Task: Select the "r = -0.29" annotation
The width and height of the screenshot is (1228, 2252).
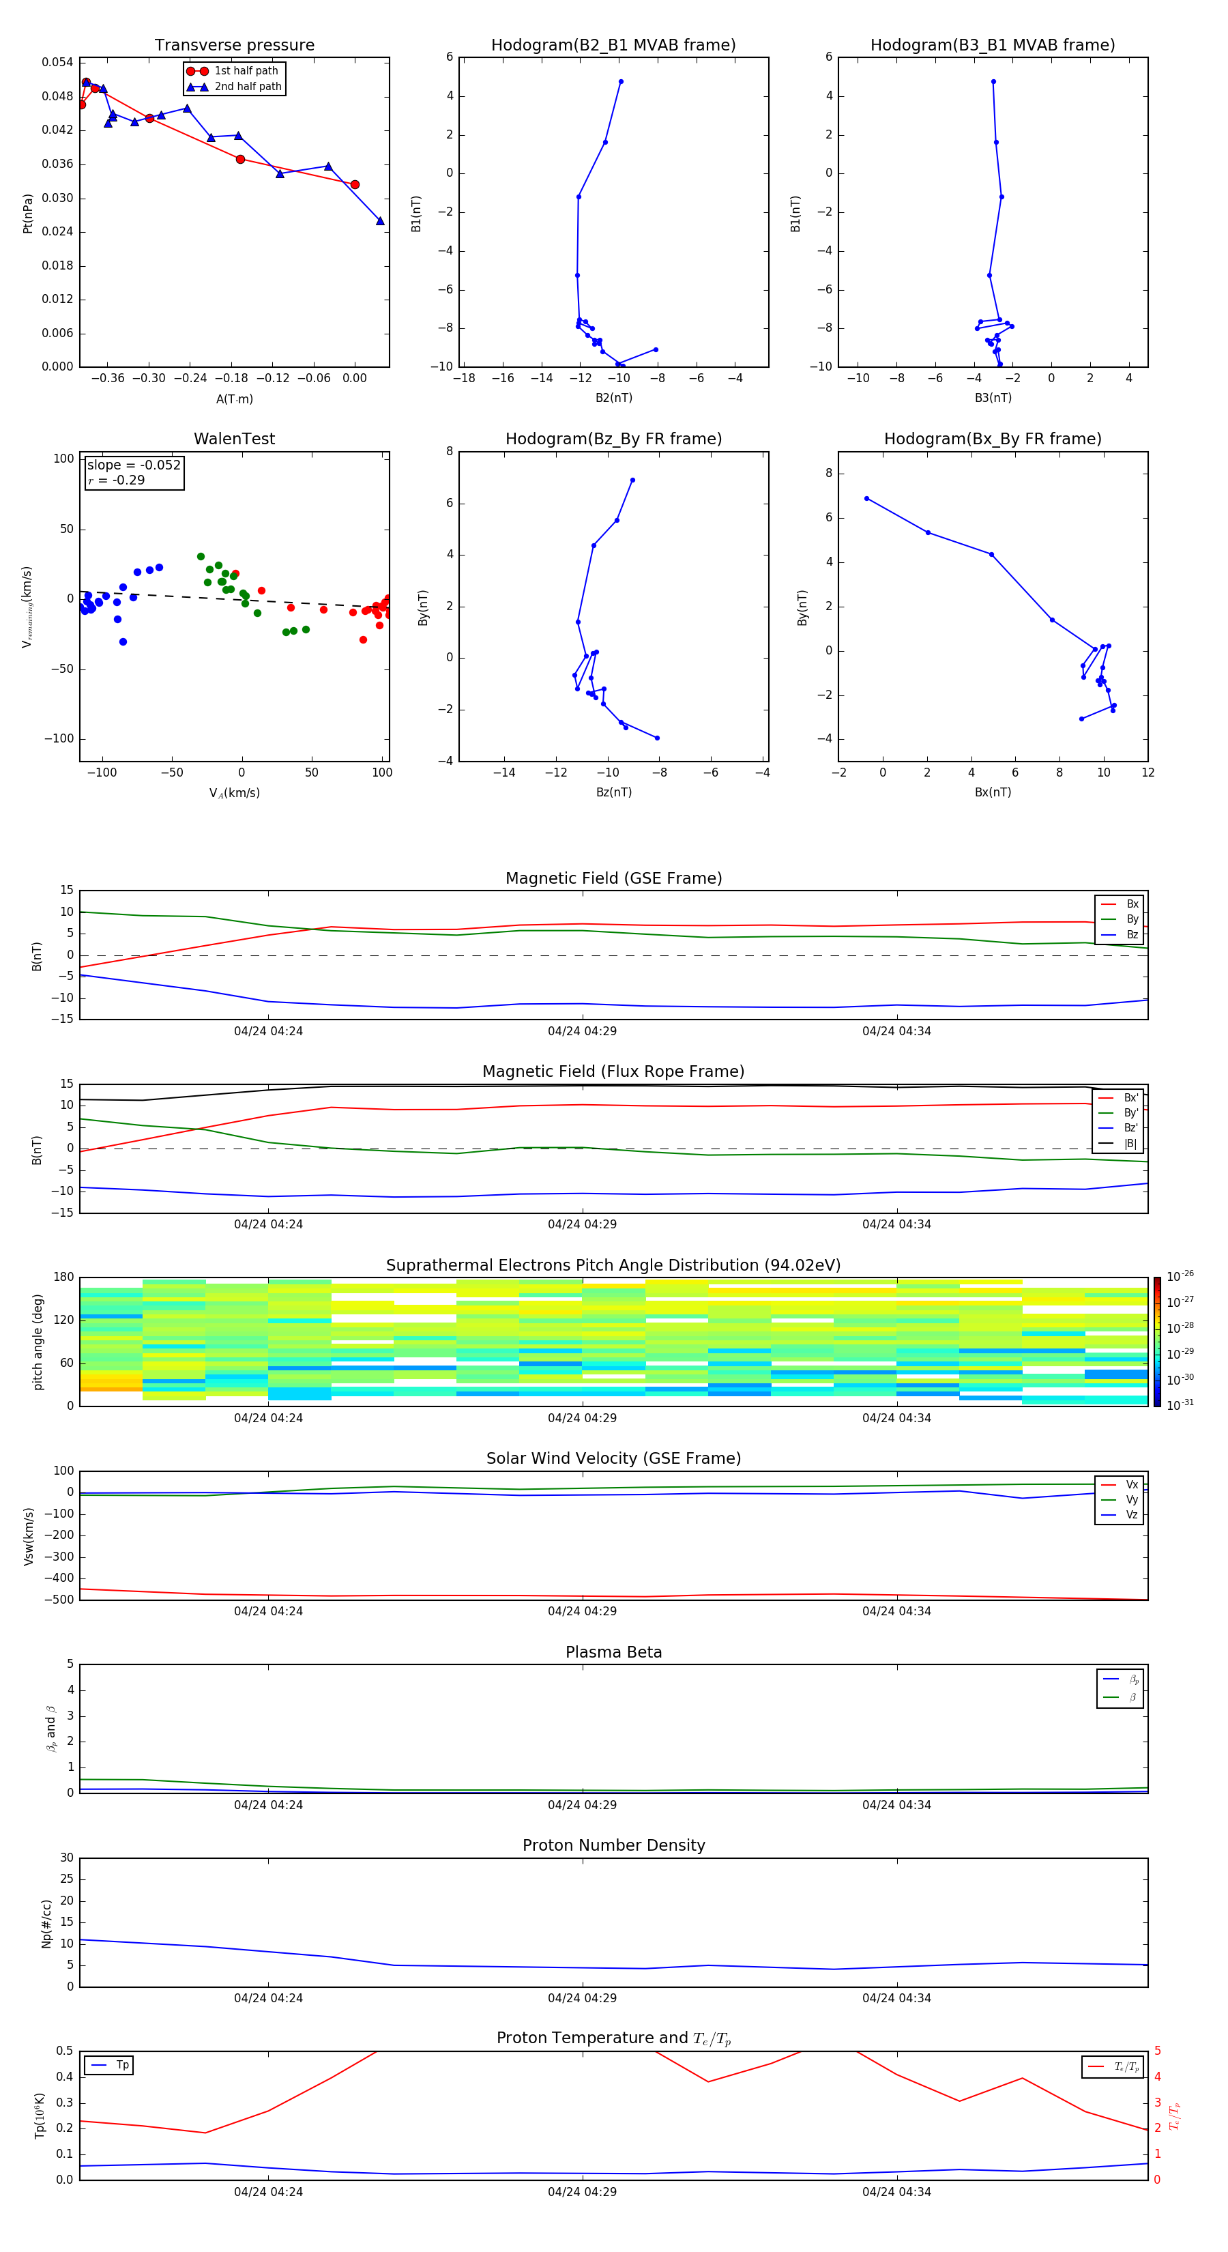Action: click(x=116, y=480)
